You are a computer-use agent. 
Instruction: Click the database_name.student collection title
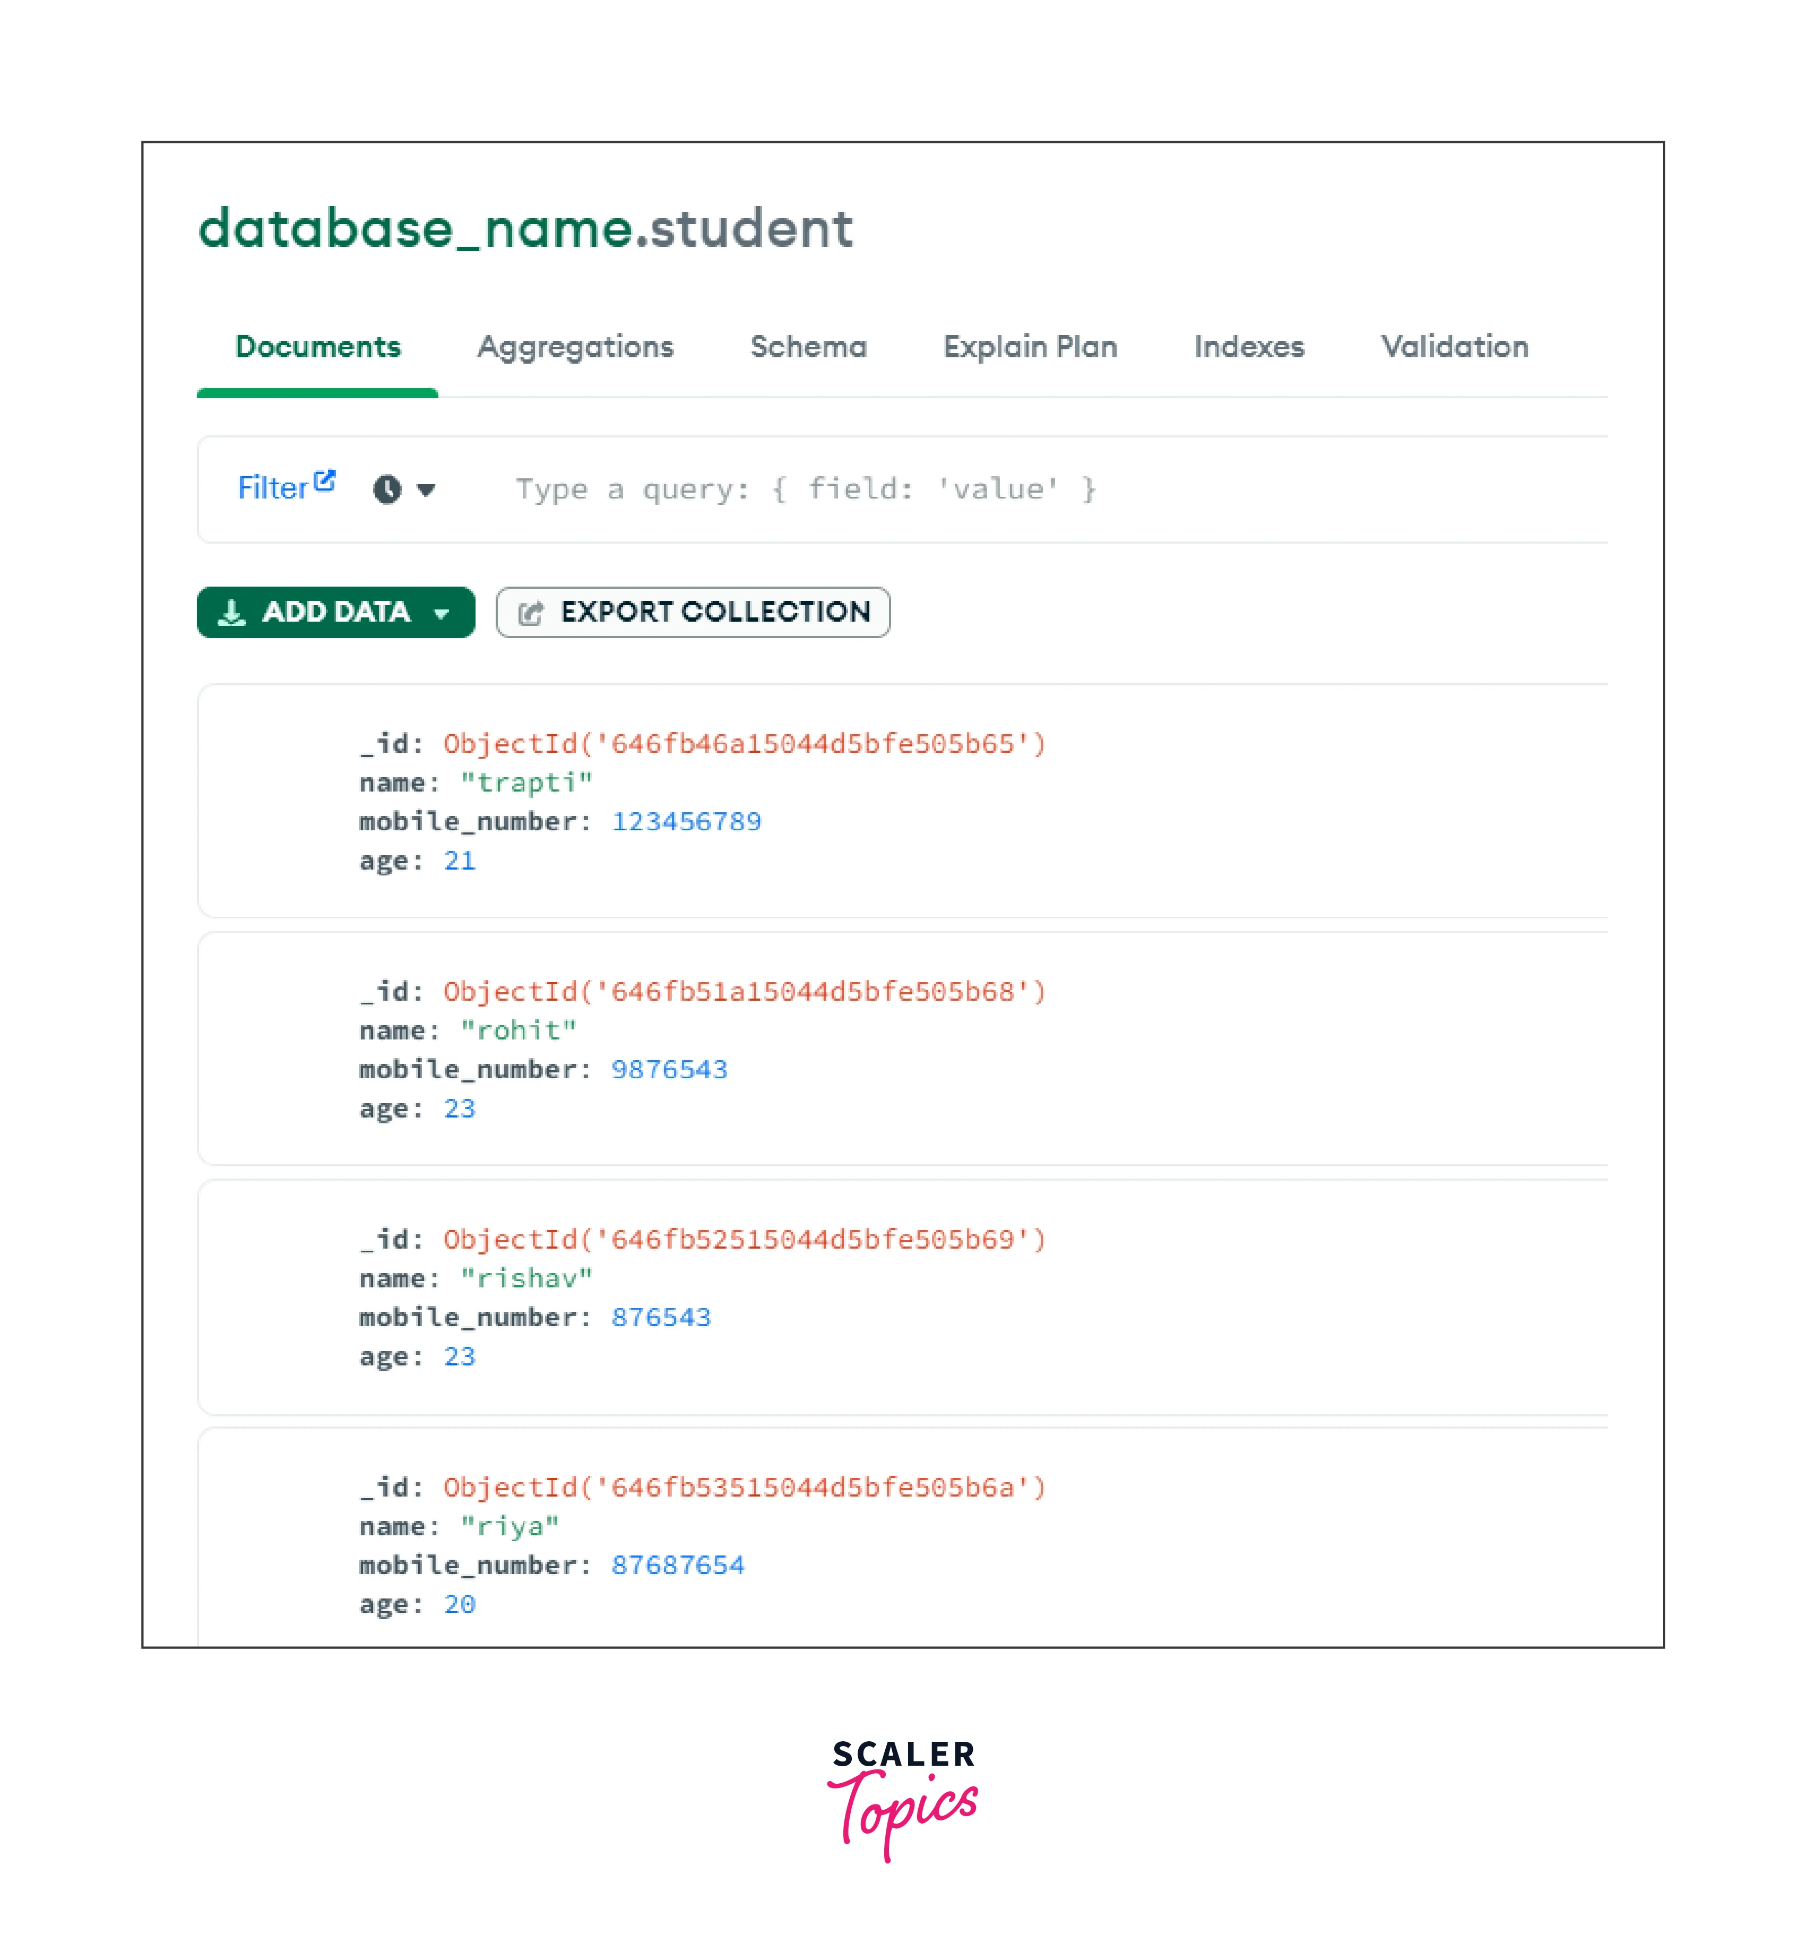tap(525, 229)
